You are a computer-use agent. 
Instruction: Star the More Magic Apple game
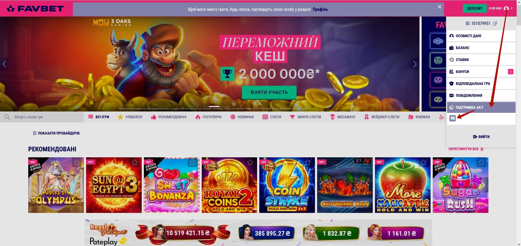pos(424,162)
